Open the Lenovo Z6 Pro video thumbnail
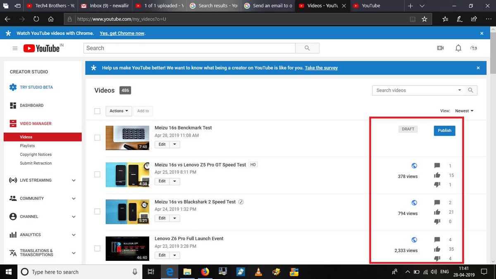496x279 pixels. click(127, 248)
